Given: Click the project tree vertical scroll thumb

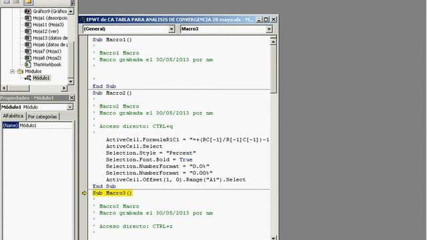Looking at the screenshot, I should (71, 59).
